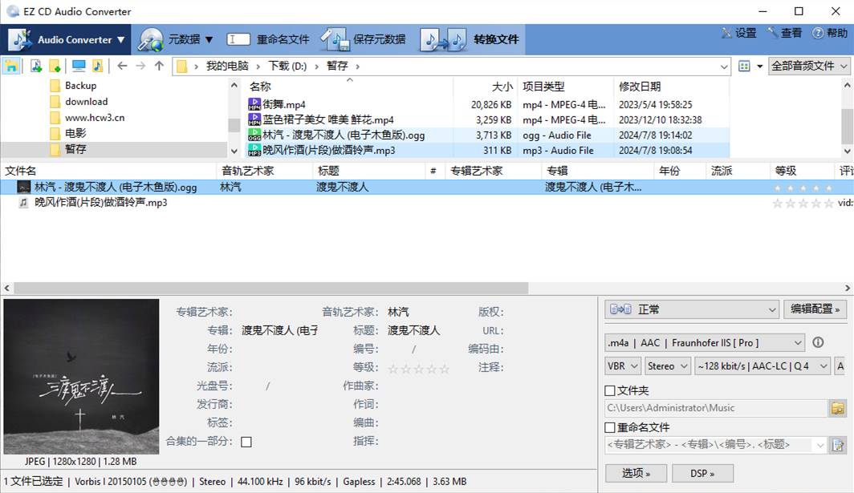854x493 pixels.
Task: Click the add folder icon with green plus
Action: (55, 66)
